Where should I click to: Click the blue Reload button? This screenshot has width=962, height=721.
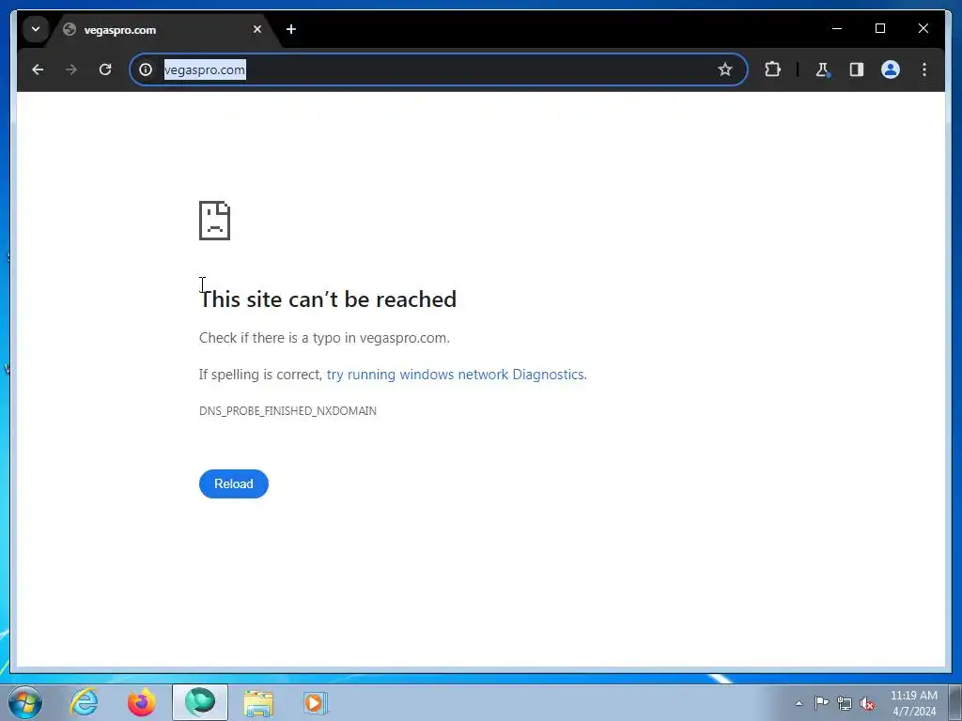(x=234, y=483)
